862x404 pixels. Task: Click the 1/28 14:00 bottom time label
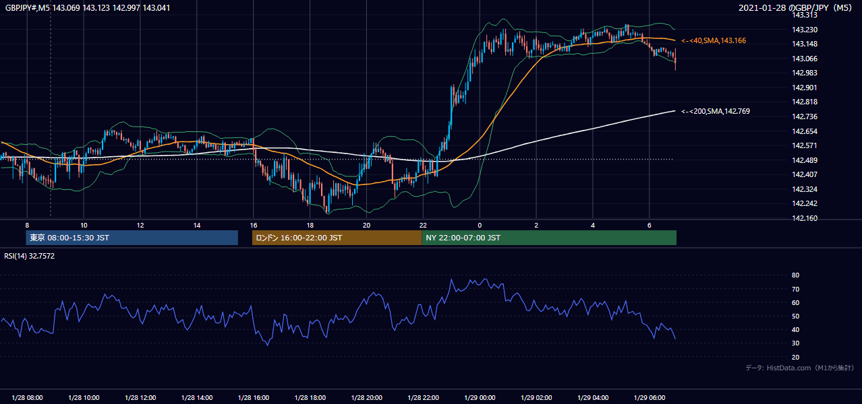pyautogui.click(x=197, y=398)
